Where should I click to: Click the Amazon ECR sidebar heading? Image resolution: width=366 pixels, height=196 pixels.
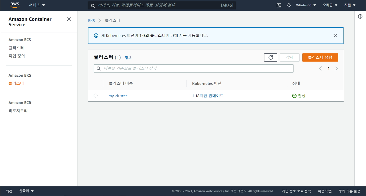(x=20, y=103)
